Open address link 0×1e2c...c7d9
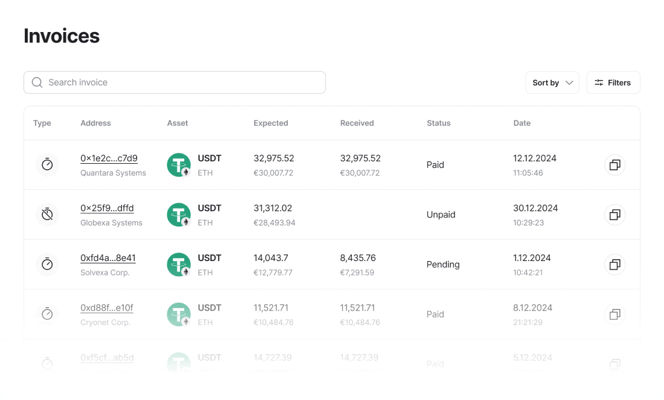664x400 pixels. click(x=109, y=158)
